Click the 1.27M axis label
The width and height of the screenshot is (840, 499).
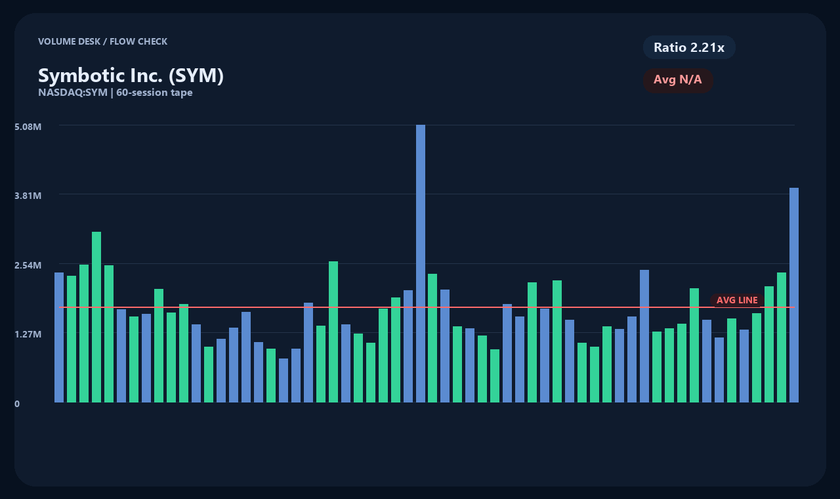click(x=28, y=334)
